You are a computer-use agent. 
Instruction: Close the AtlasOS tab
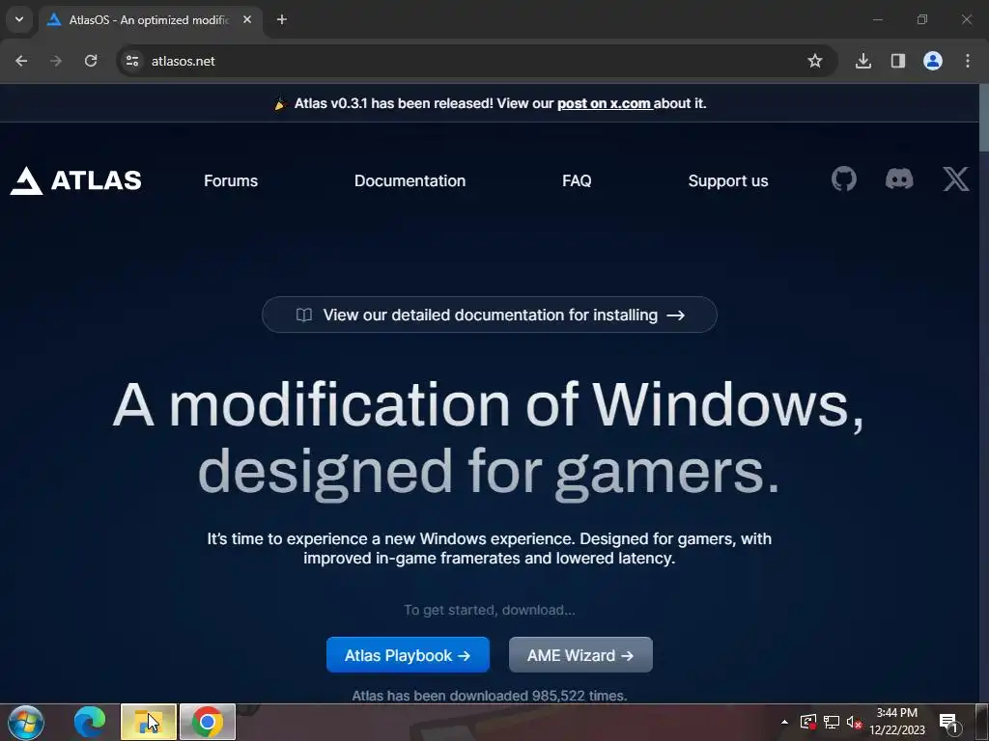point(247,19)
